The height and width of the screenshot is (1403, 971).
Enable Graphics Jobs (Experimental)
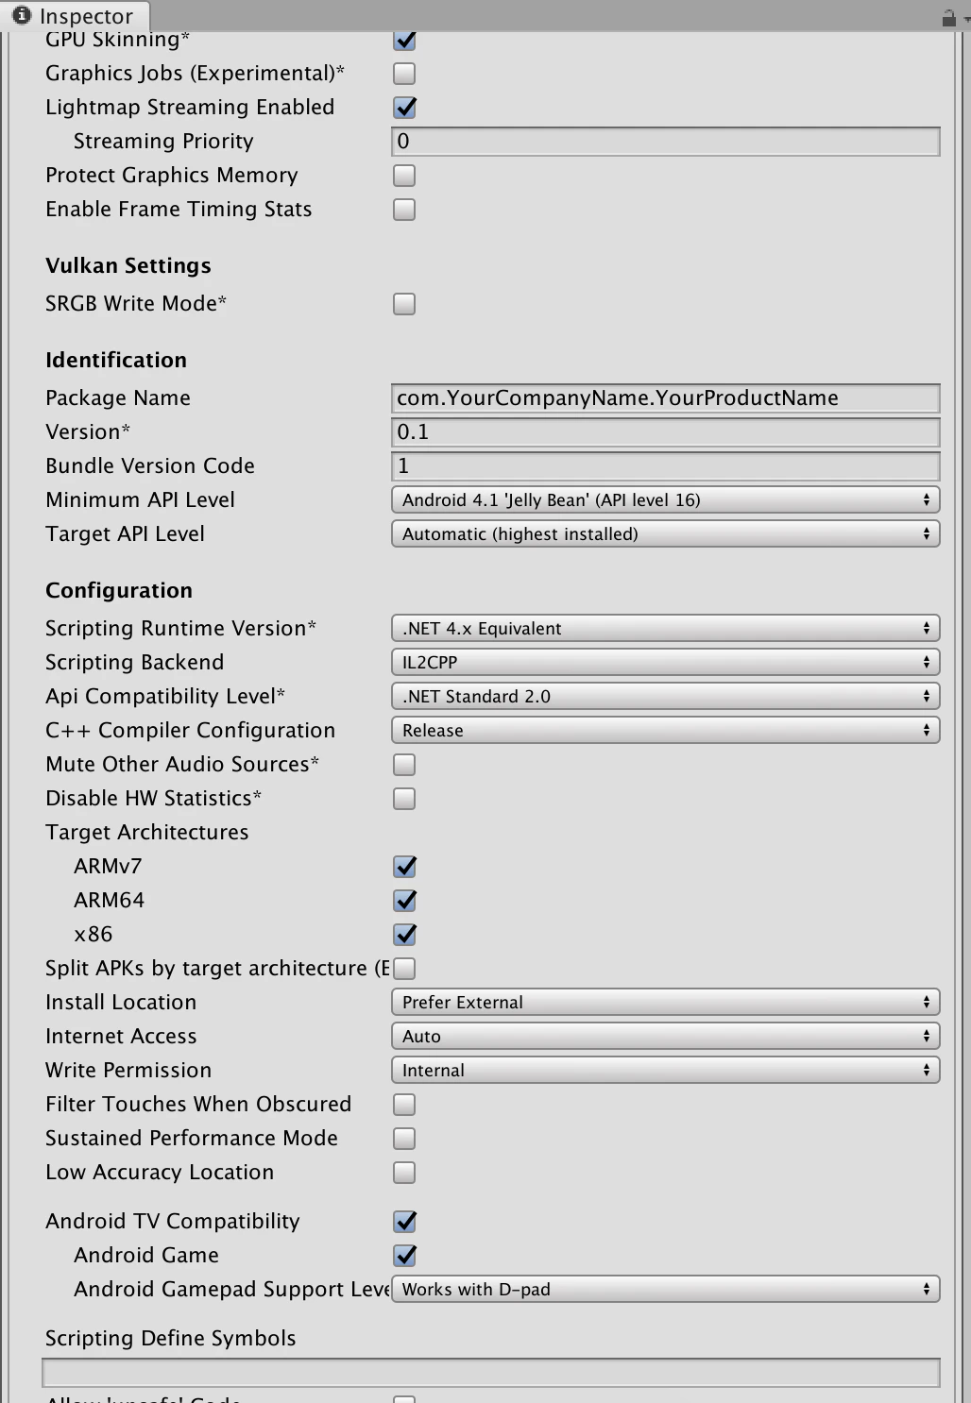[x=403, y=73]
